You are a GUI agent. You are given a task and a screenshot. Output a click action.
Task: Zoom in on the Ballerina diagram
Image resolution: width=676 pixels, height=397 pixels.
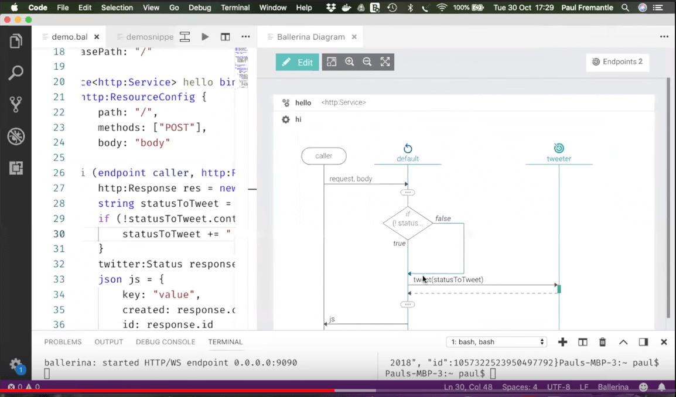[x=349, y=62]
